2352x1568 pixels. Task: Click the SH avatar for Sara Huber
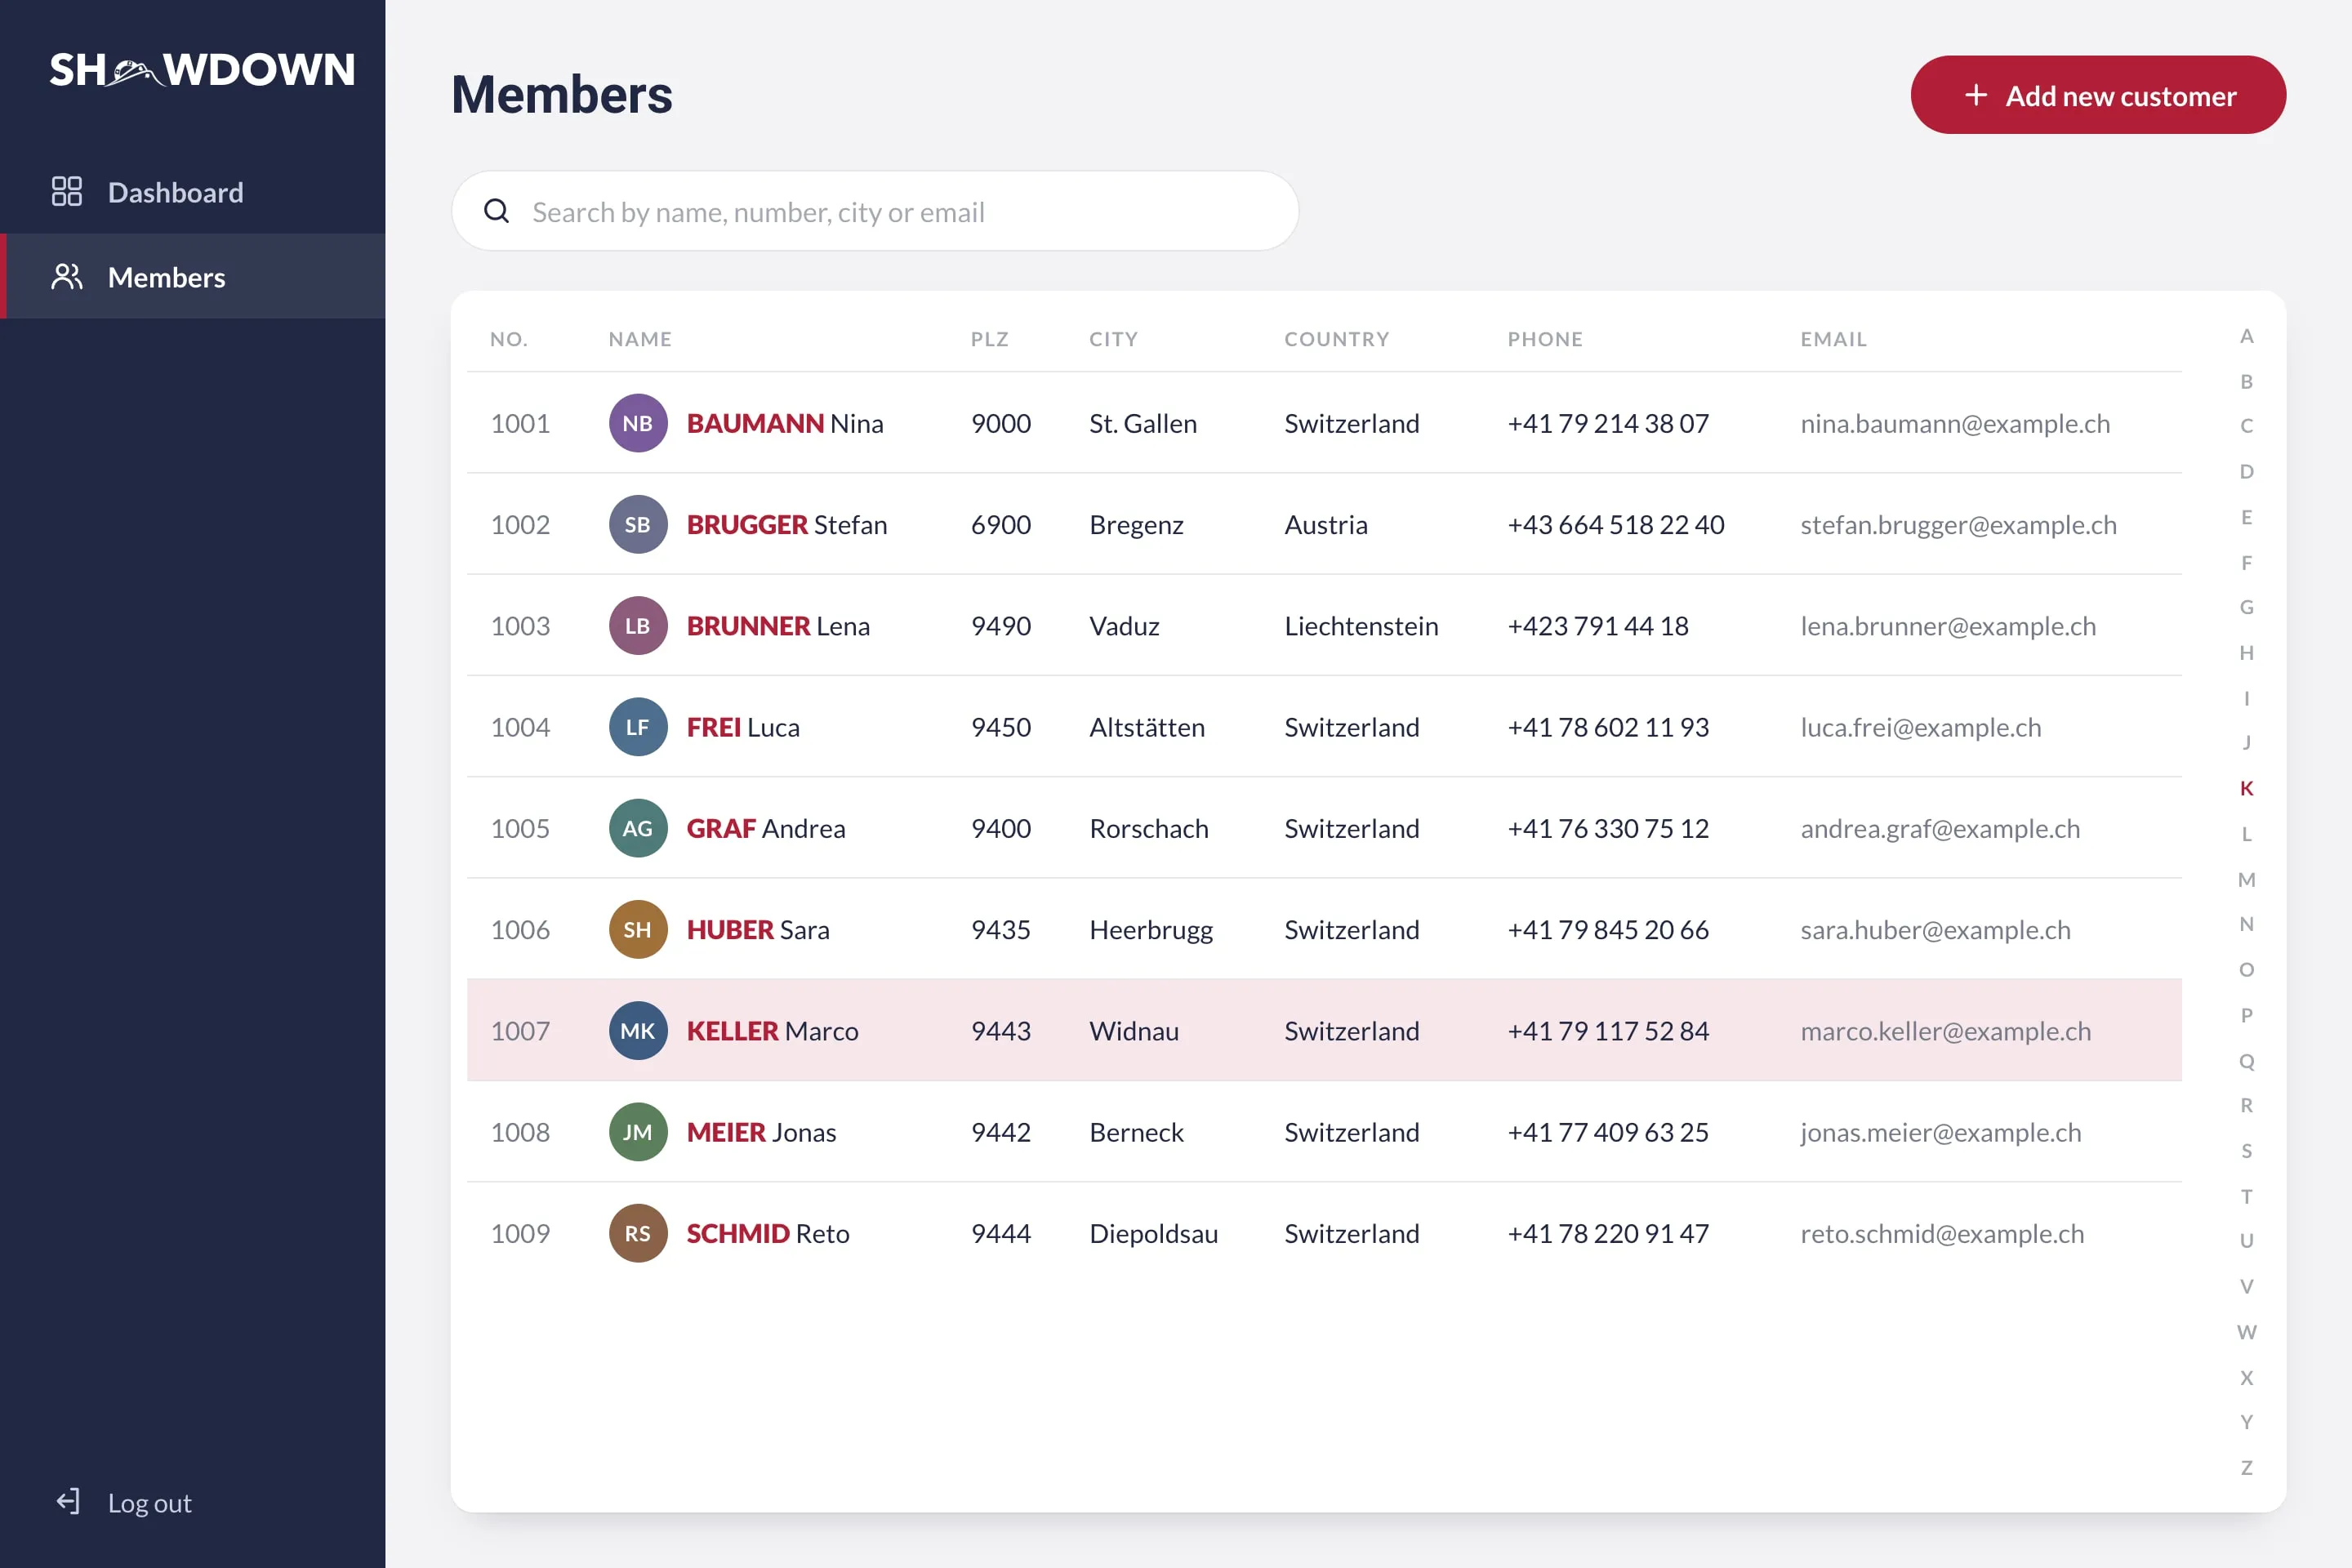[x=638, y=929]
